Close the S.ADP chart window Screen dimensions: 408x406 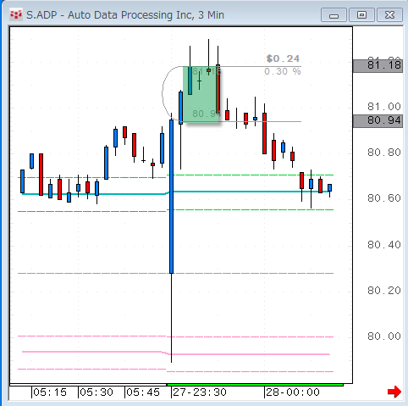coord(389,15)
